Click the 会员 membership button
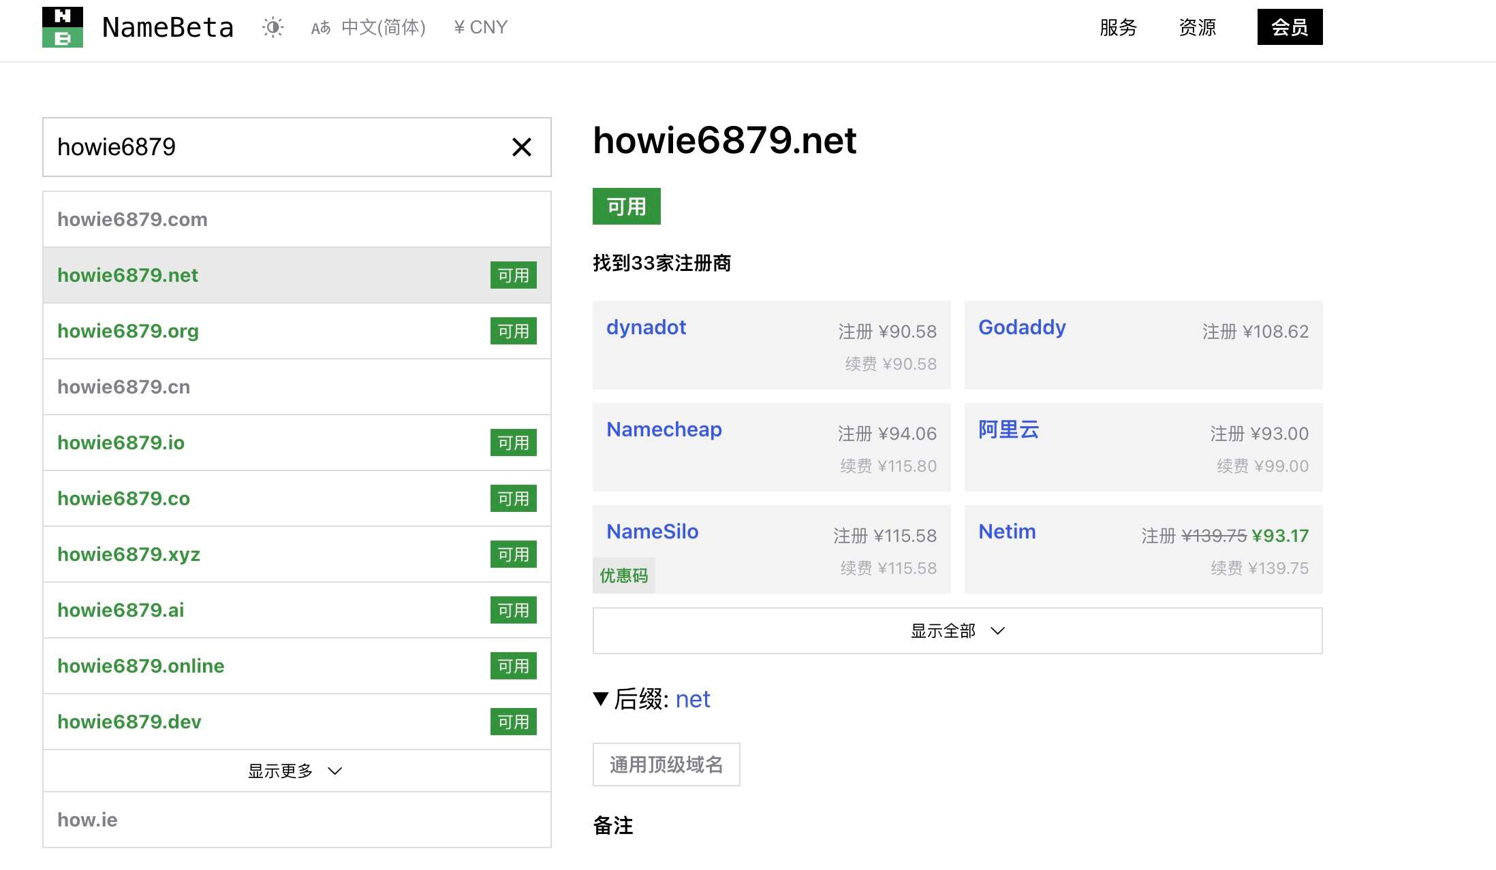Viewport: 1496px width, 870px height. (x=1290, y=27)
